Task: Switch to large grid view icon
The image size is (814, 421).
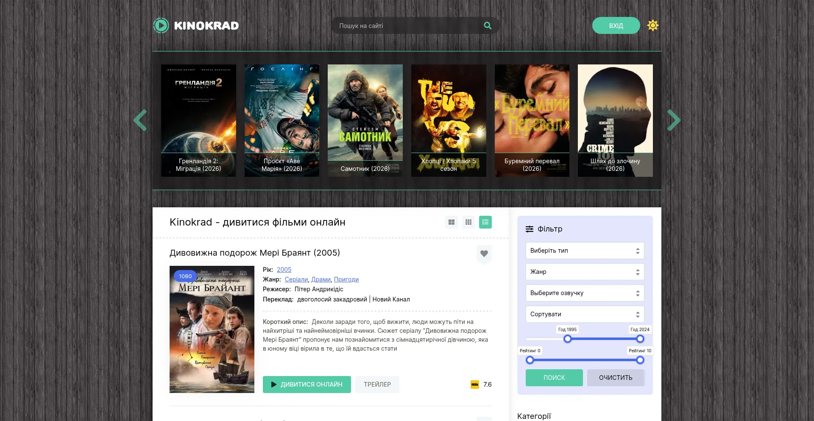Action: [x=452, y=222]
